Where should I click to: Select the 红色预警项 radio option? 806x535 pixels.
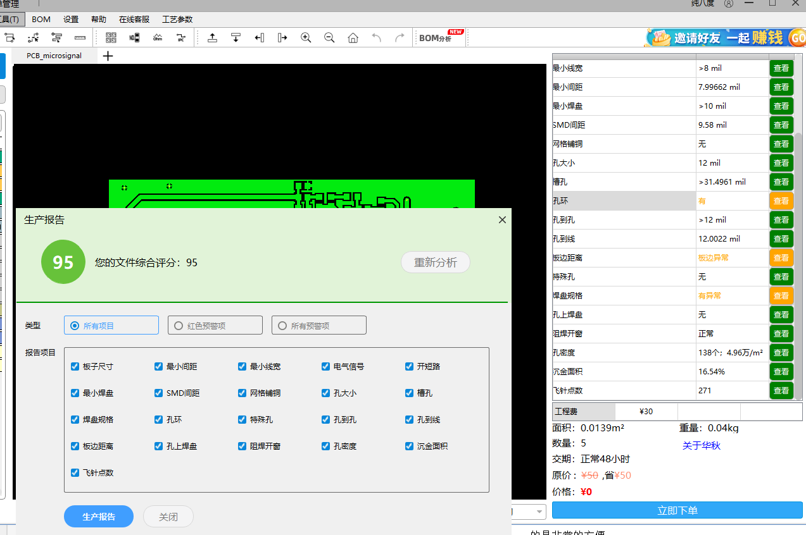215,326
